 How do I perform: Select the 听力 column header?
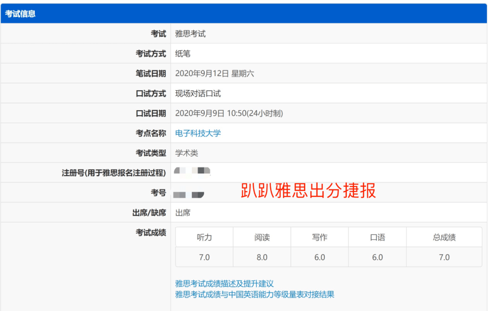point(204,237)
